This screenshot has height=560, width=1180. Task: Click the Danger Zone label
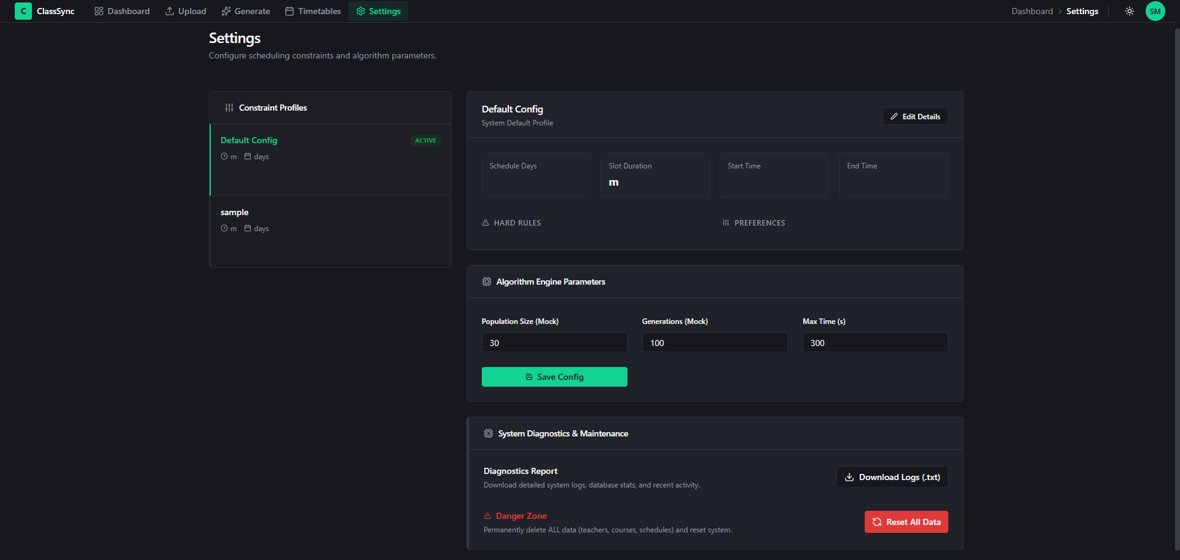tap(521, 516)
